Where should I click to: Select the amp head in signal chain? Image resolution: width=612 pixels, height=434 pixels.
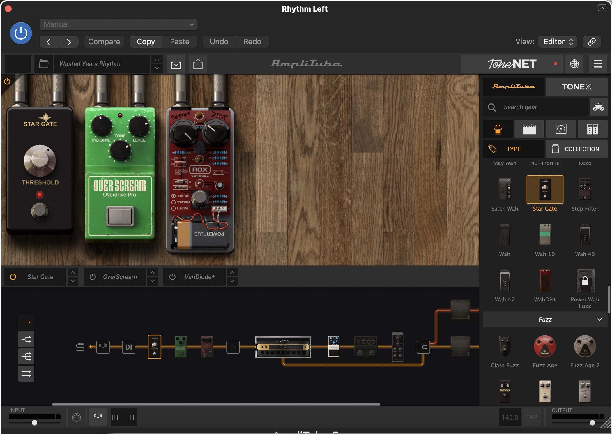283,347
